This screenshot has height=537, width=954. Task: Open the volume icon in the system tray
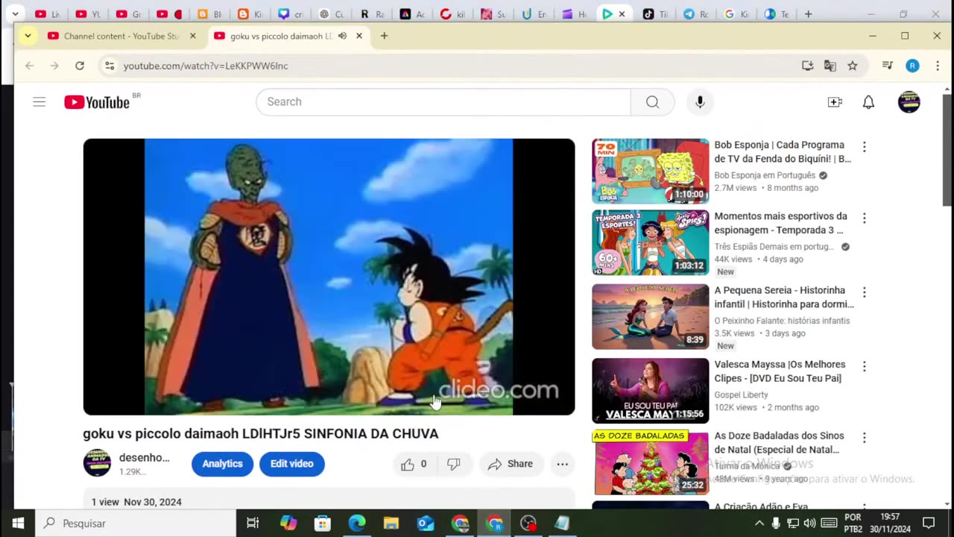coord(809,523)
